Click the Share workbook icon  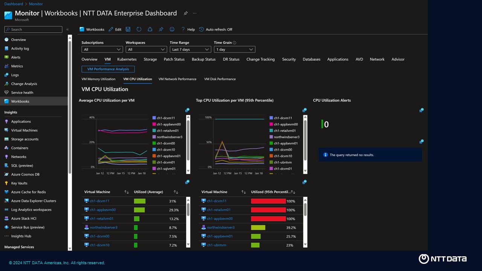[x=150, y=29]
